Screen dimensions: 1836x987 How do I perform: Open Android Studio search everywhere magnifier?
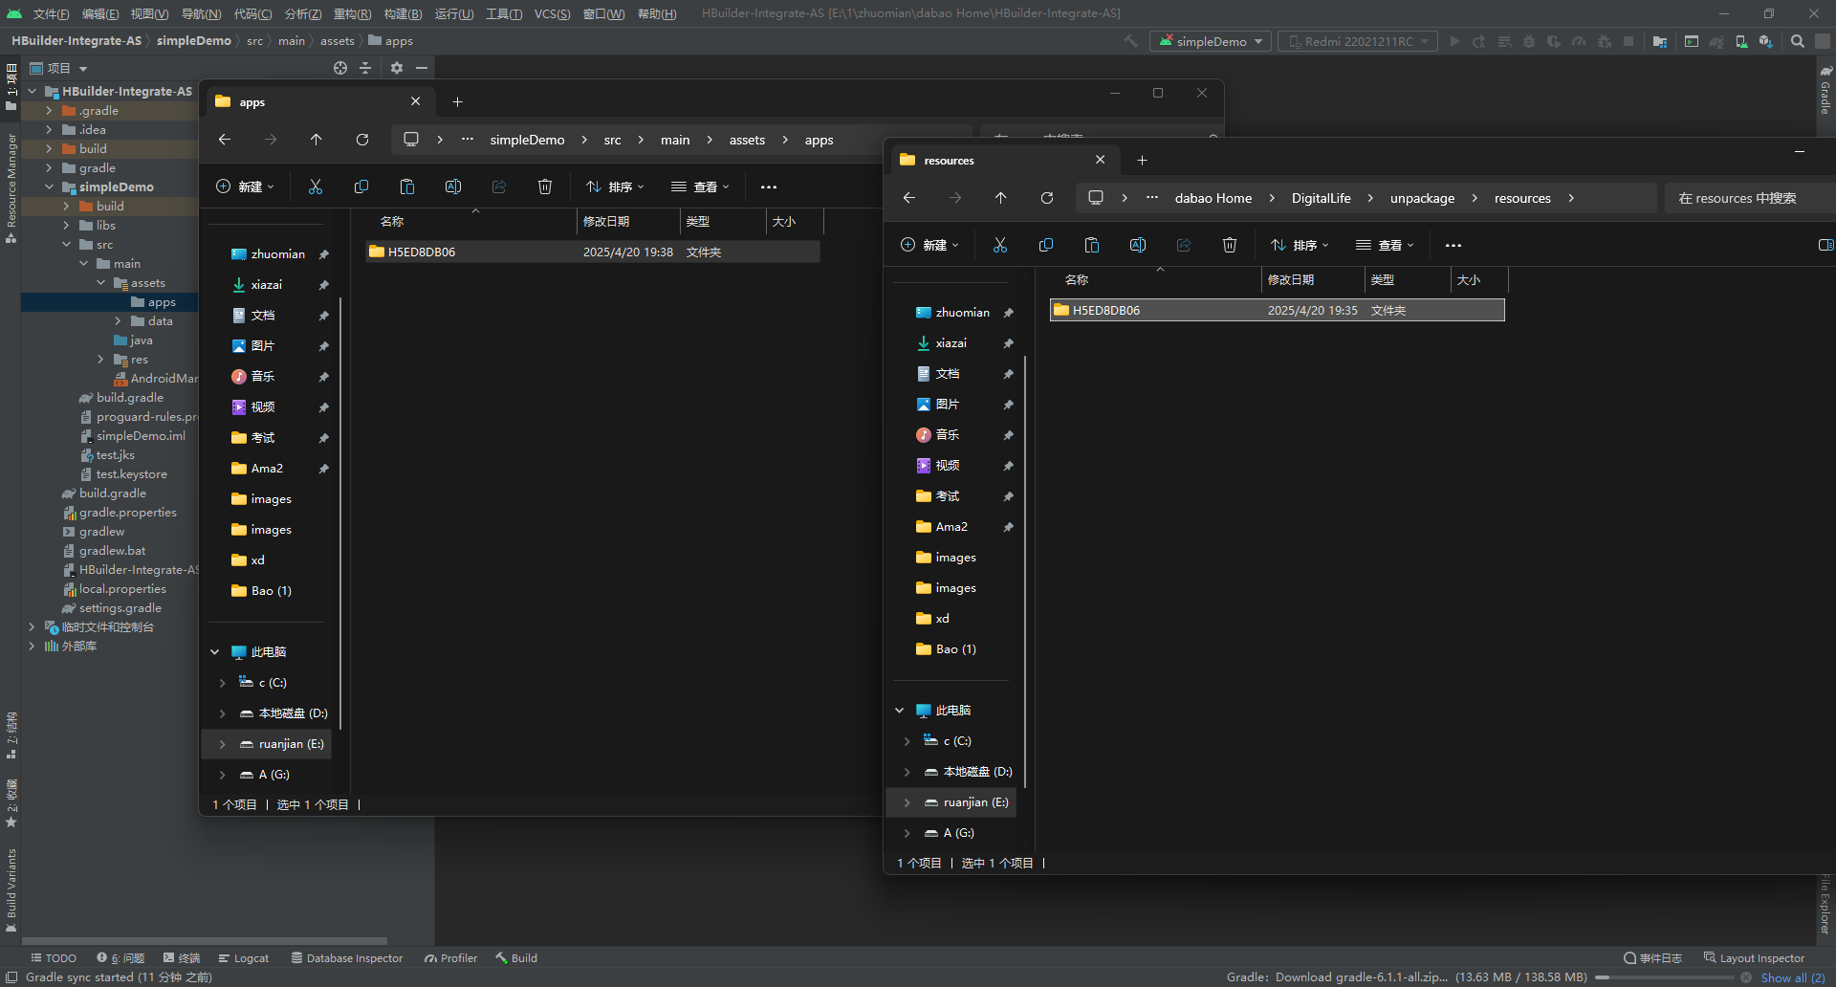click(1798, 41)
